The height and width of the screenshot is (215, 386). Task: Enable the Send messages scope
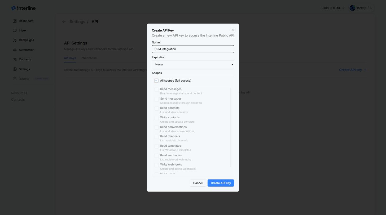click(x=156, y=99)
